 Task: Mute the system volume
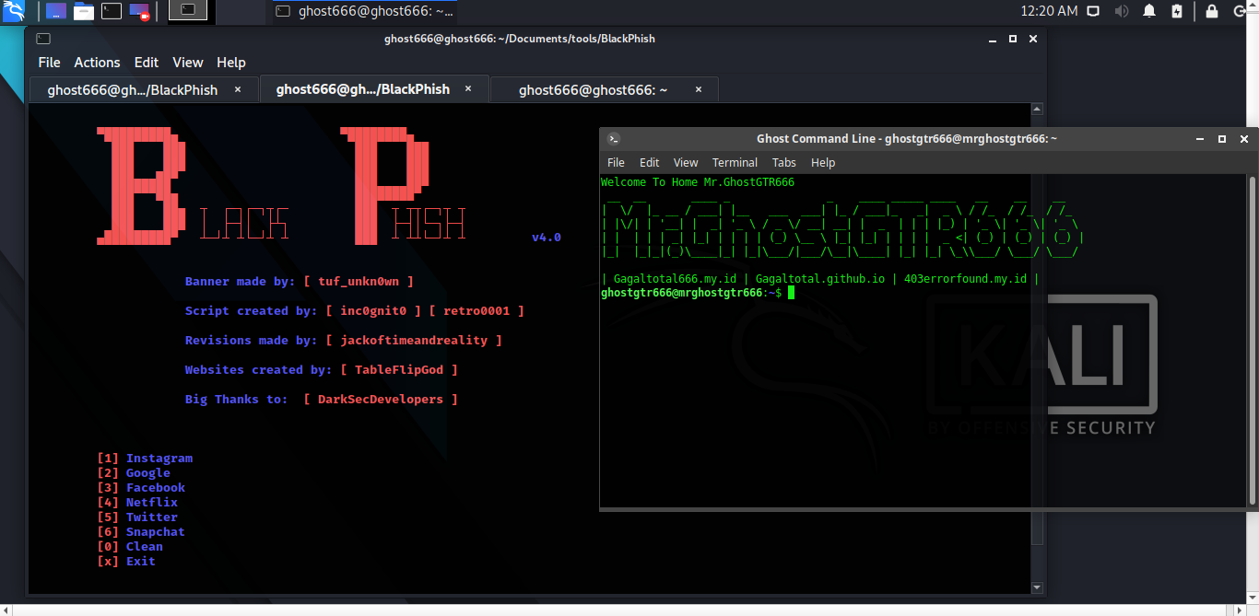1121,11
